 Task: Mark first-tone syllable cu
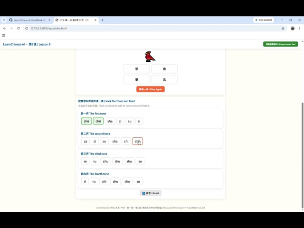pyautogui.click(x=130, y=121)
